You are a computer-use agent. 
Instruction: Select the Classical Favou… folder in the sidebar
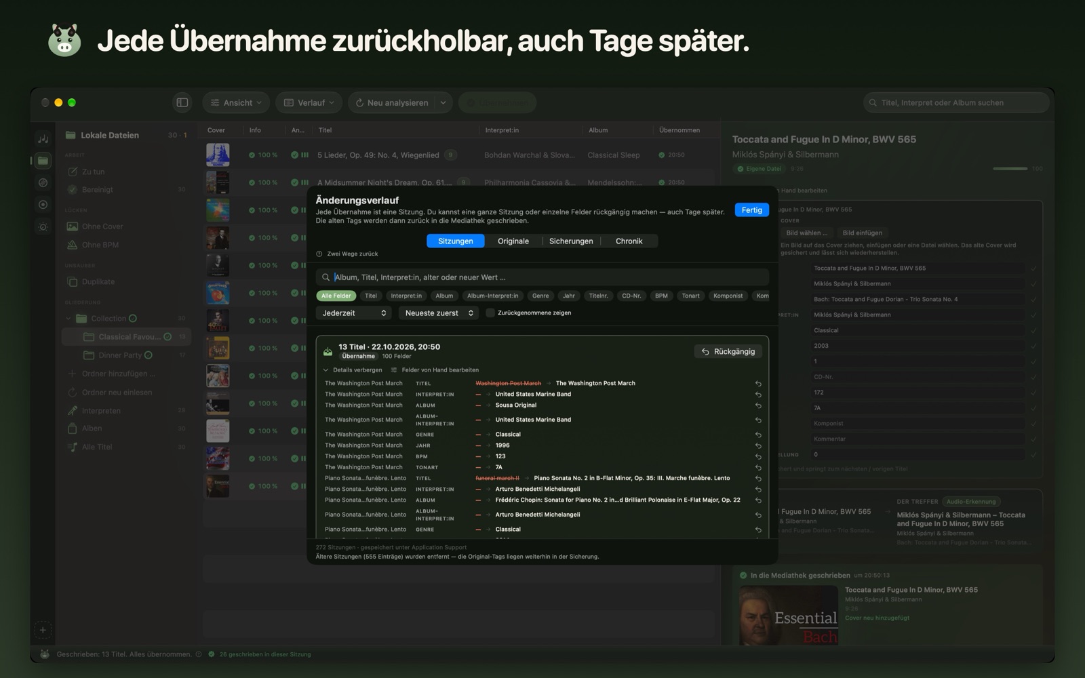(127, 336)
